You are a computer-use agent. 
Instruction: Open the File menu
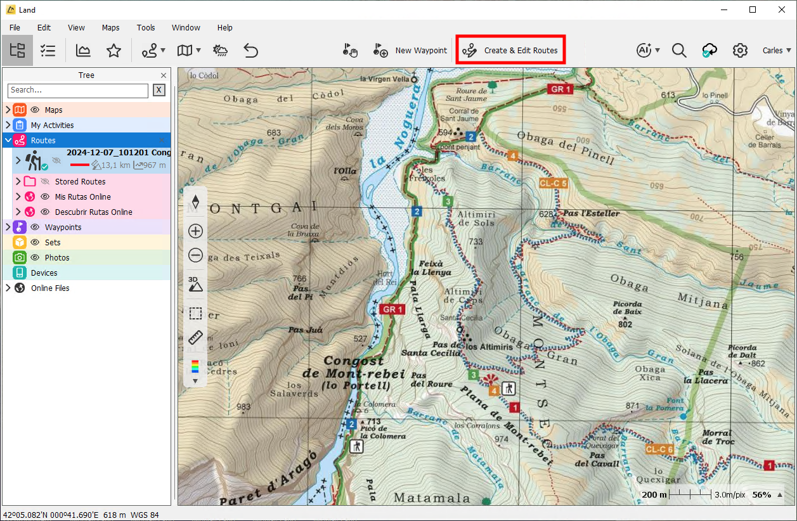point(15,28)
